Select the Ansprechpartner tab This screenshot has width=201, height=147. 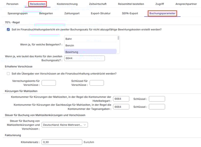186,4
